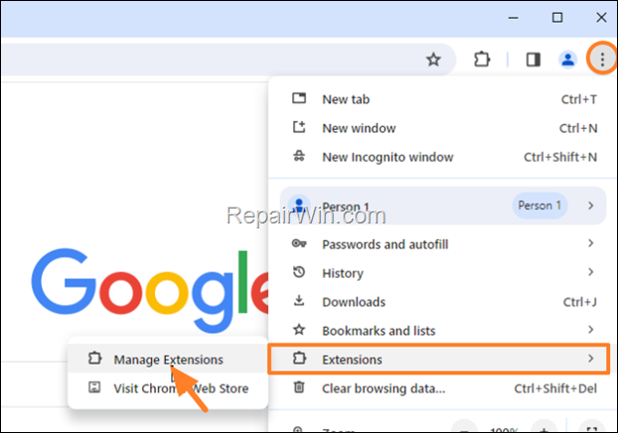The image size is (618, 433).
Task: Expand the Bookmarks and lists chevron
Action: [590, 330]
